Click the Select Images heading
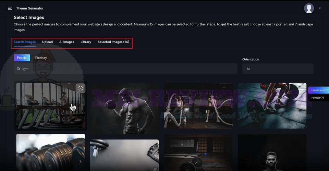Viewport: 329px width, 171px height. [29, 17]
